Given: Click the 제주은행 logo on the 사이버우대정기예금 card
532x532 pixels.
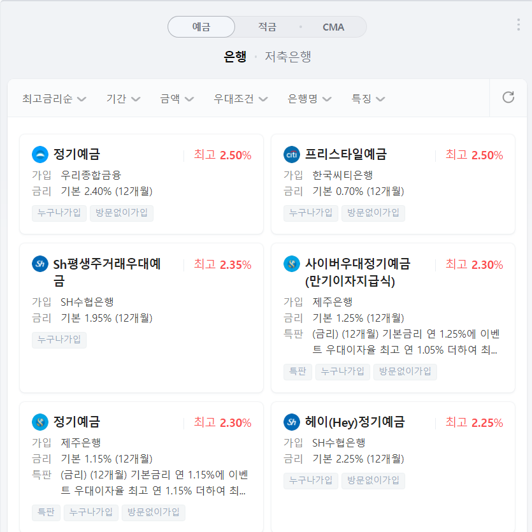Looking at the screenshot, I should [x=291, y=264].
